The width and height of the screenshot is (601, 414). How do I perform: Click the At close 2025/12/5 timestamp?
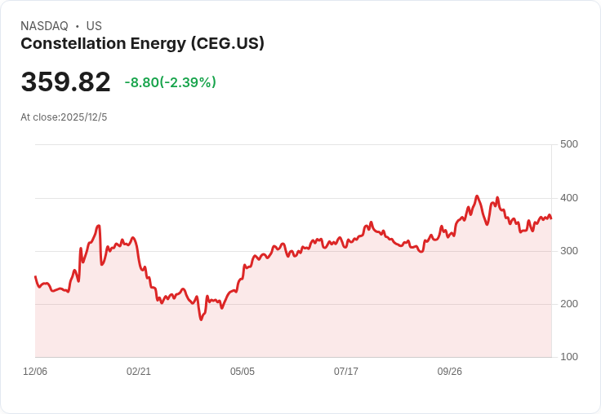[64, 117]
